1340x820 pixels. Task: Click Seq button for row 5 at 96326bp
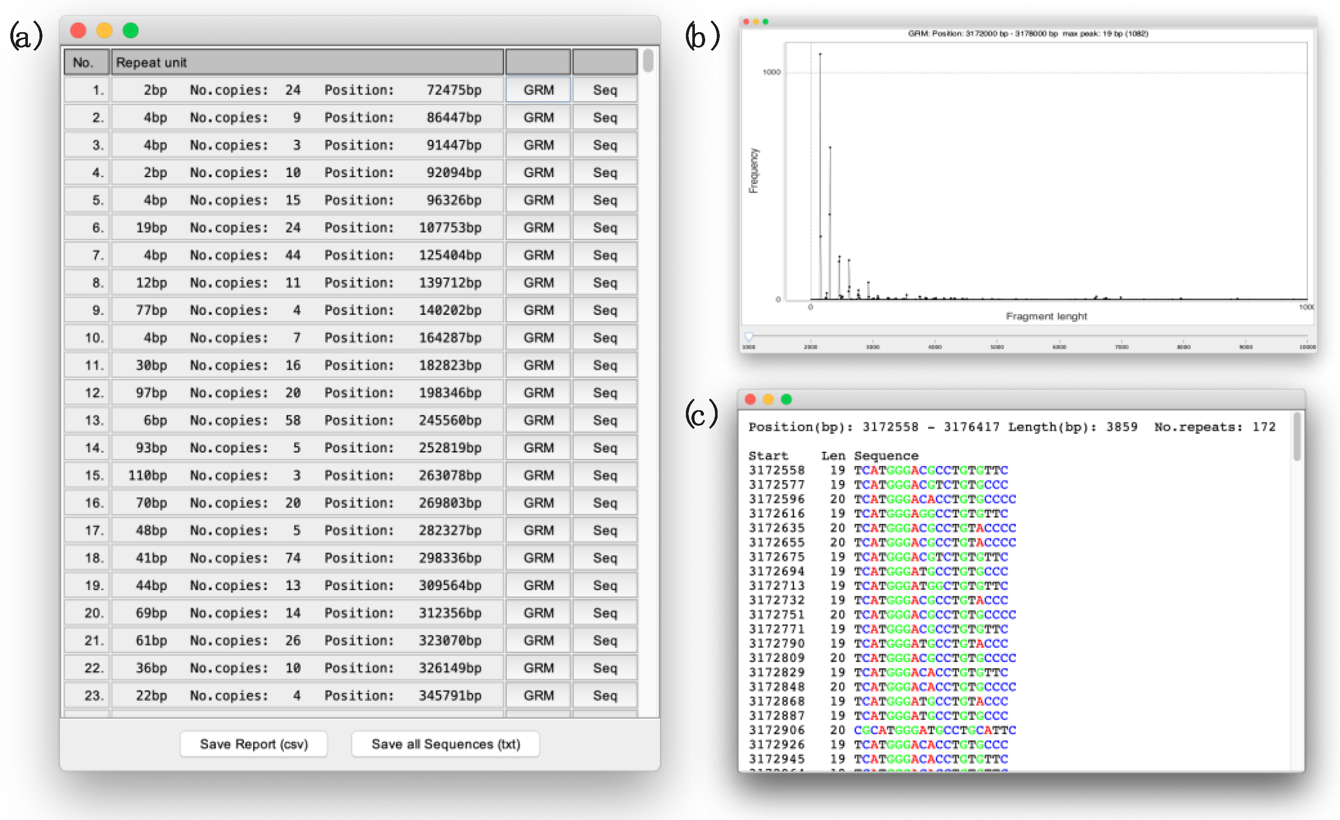pos(604,200)
